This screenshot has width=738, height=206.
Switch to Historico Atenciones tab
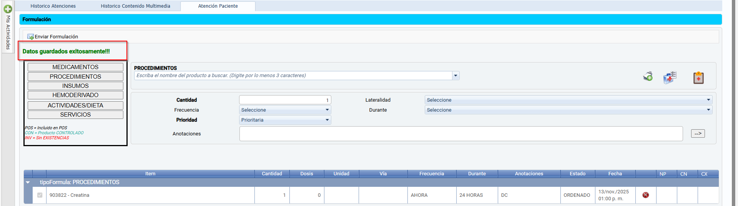(x=53, y=6)
